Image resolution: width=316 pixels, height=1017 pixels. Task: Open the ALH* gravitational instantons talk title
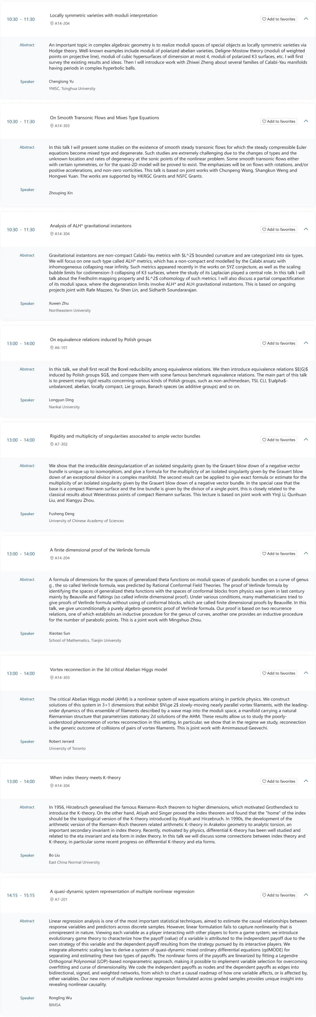pos(90,226)
